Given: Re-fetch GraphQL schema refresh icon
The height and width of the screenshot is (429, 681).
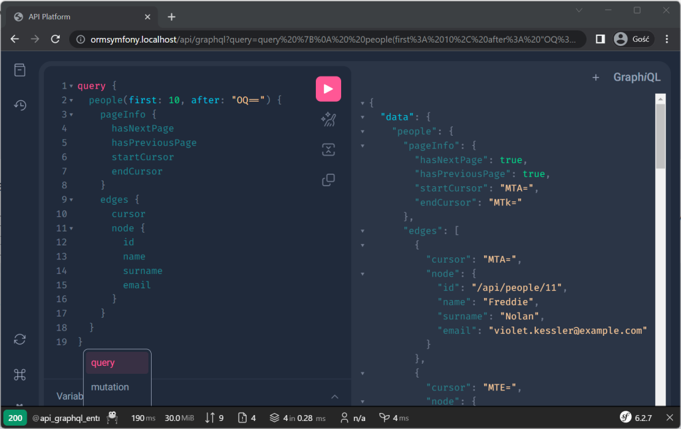Looking at the screenshot, I should (x=20, y=339).
